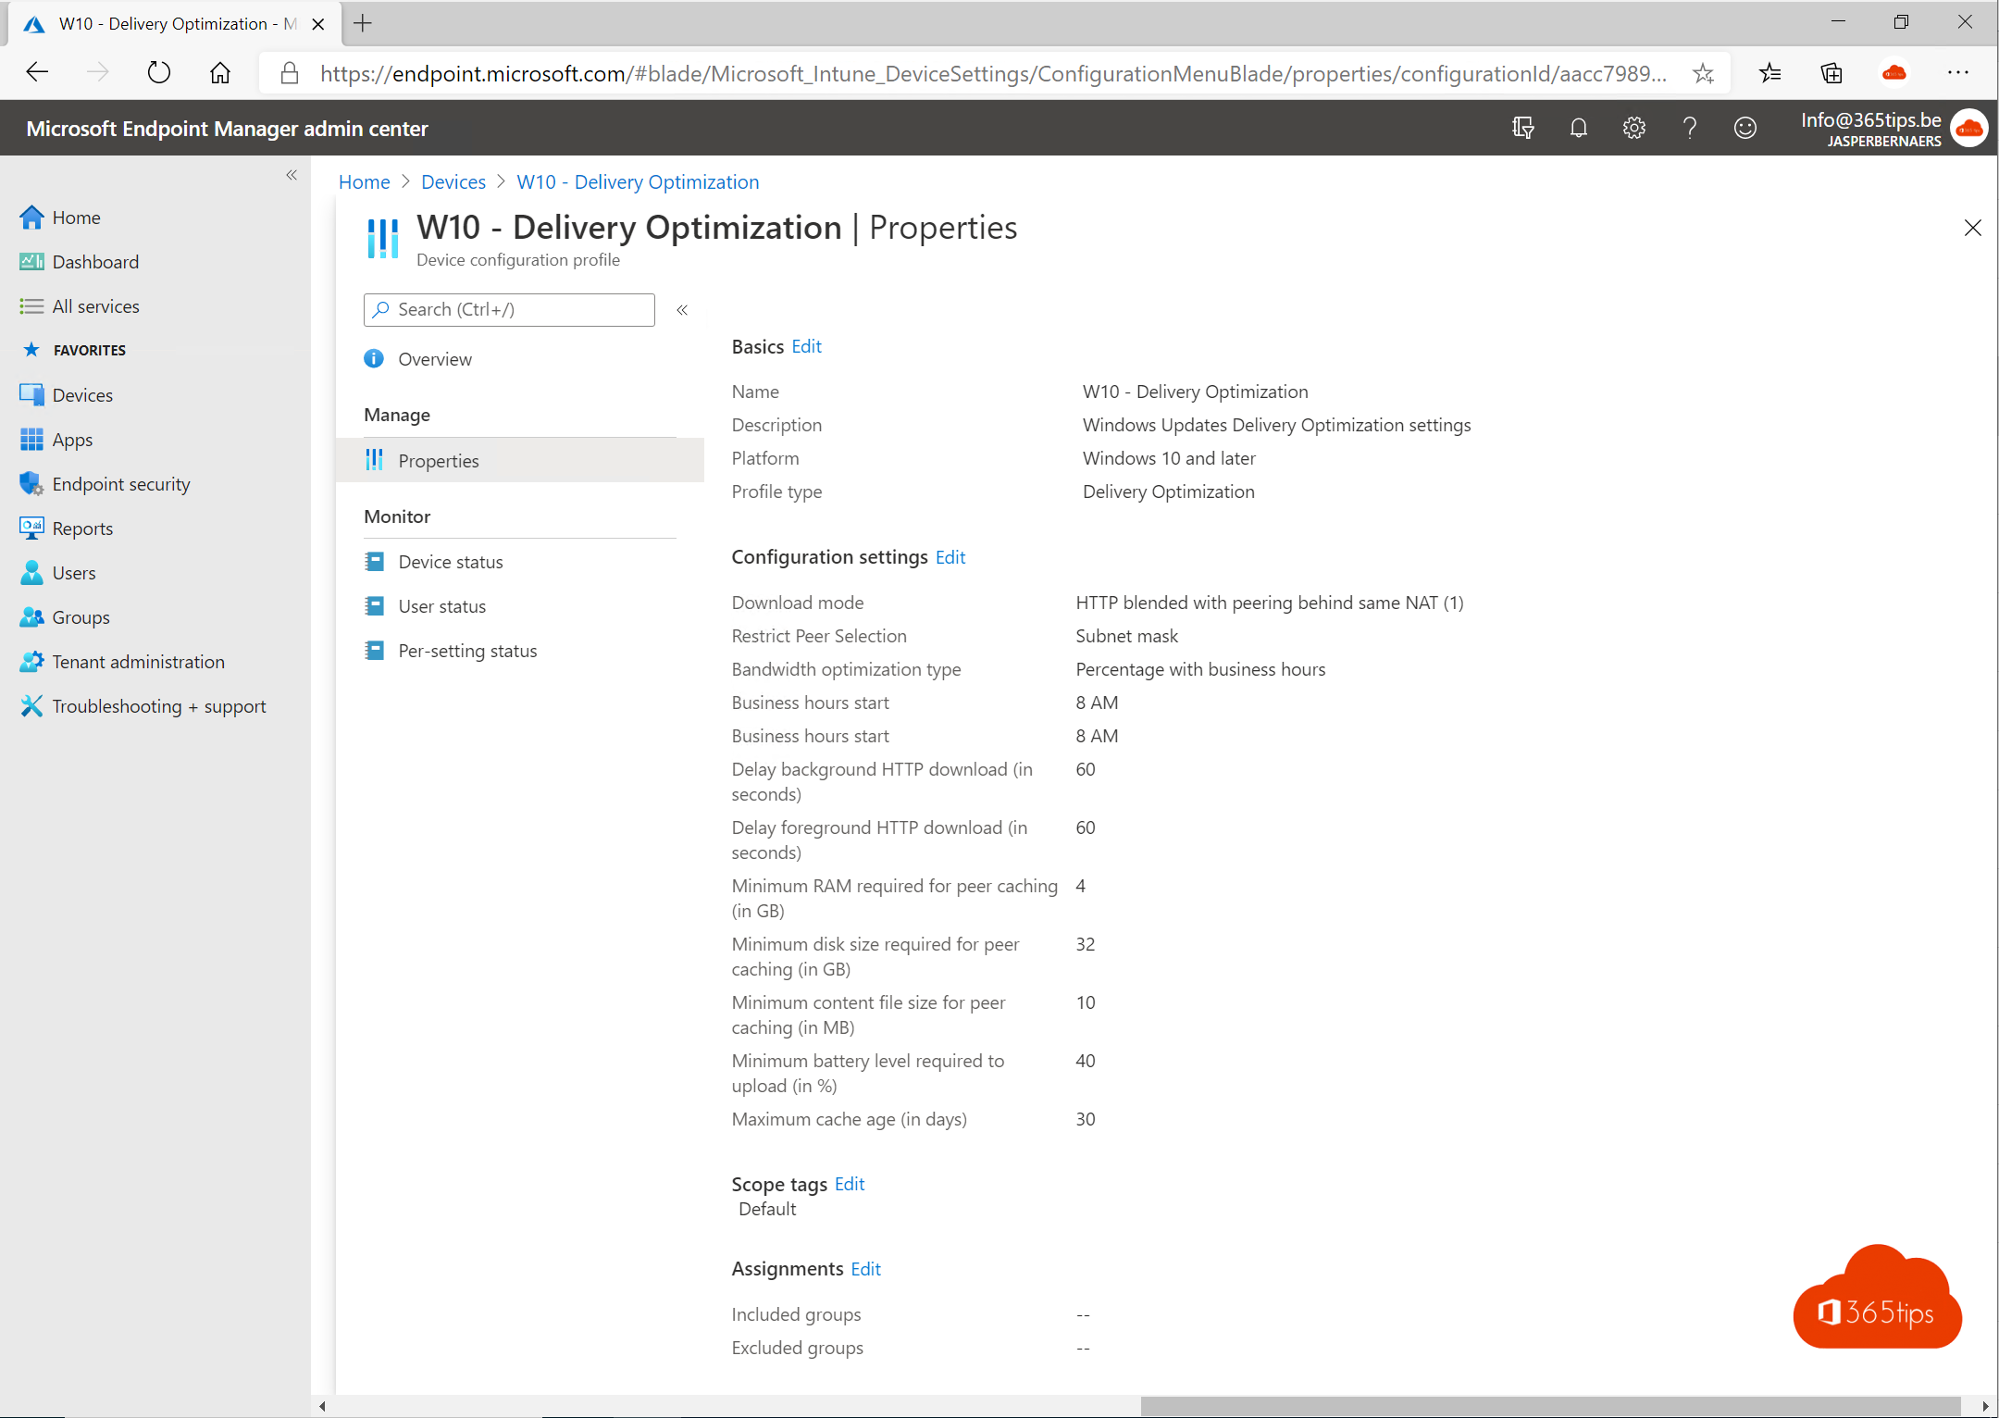Open the notifications bell

tap(1578, 128)
